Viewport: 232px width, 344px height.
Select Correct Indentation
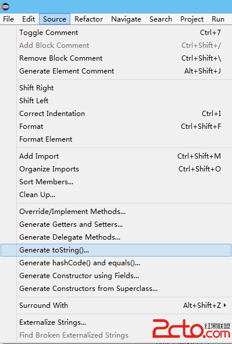point(124,114)
